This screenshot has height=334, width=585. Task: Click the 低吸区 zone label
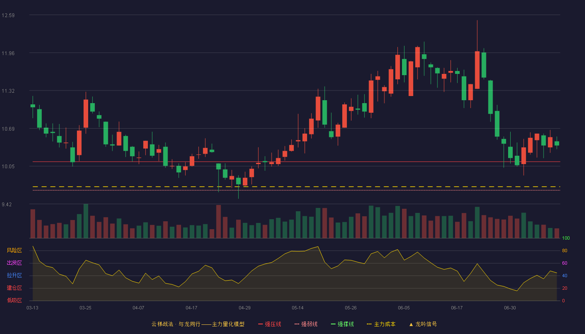point(14,301)
